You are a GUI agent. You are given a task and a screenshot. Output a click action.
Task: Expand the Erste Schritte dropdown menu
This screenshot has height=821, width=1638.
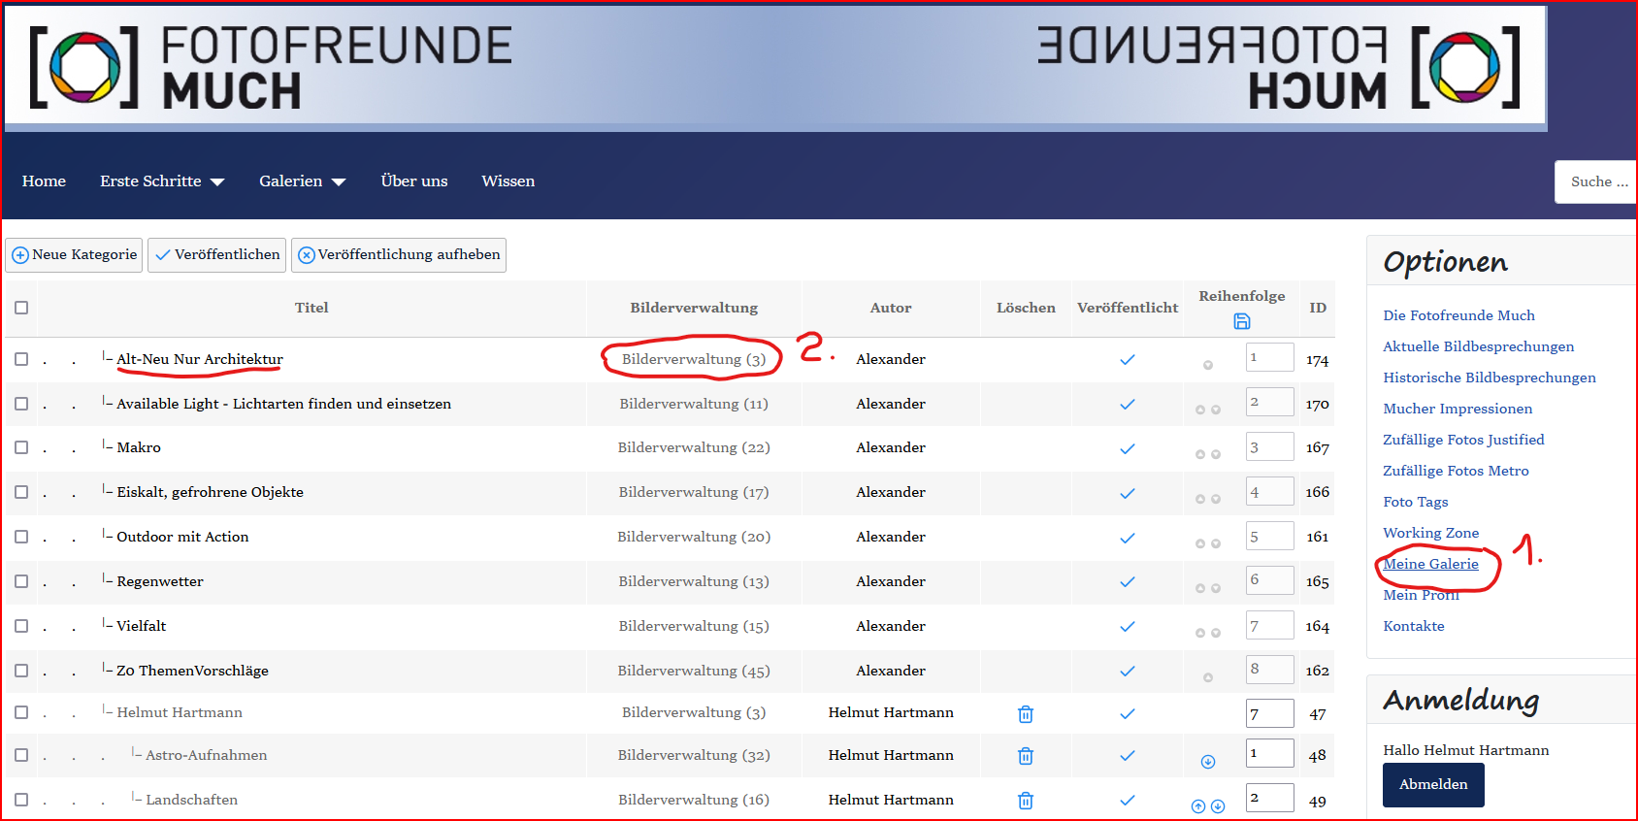161,181
